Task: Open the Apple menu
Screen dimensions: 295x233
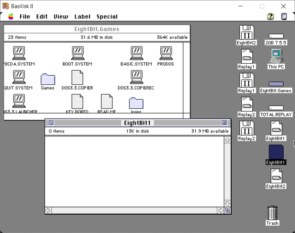Action: point(11,17)
